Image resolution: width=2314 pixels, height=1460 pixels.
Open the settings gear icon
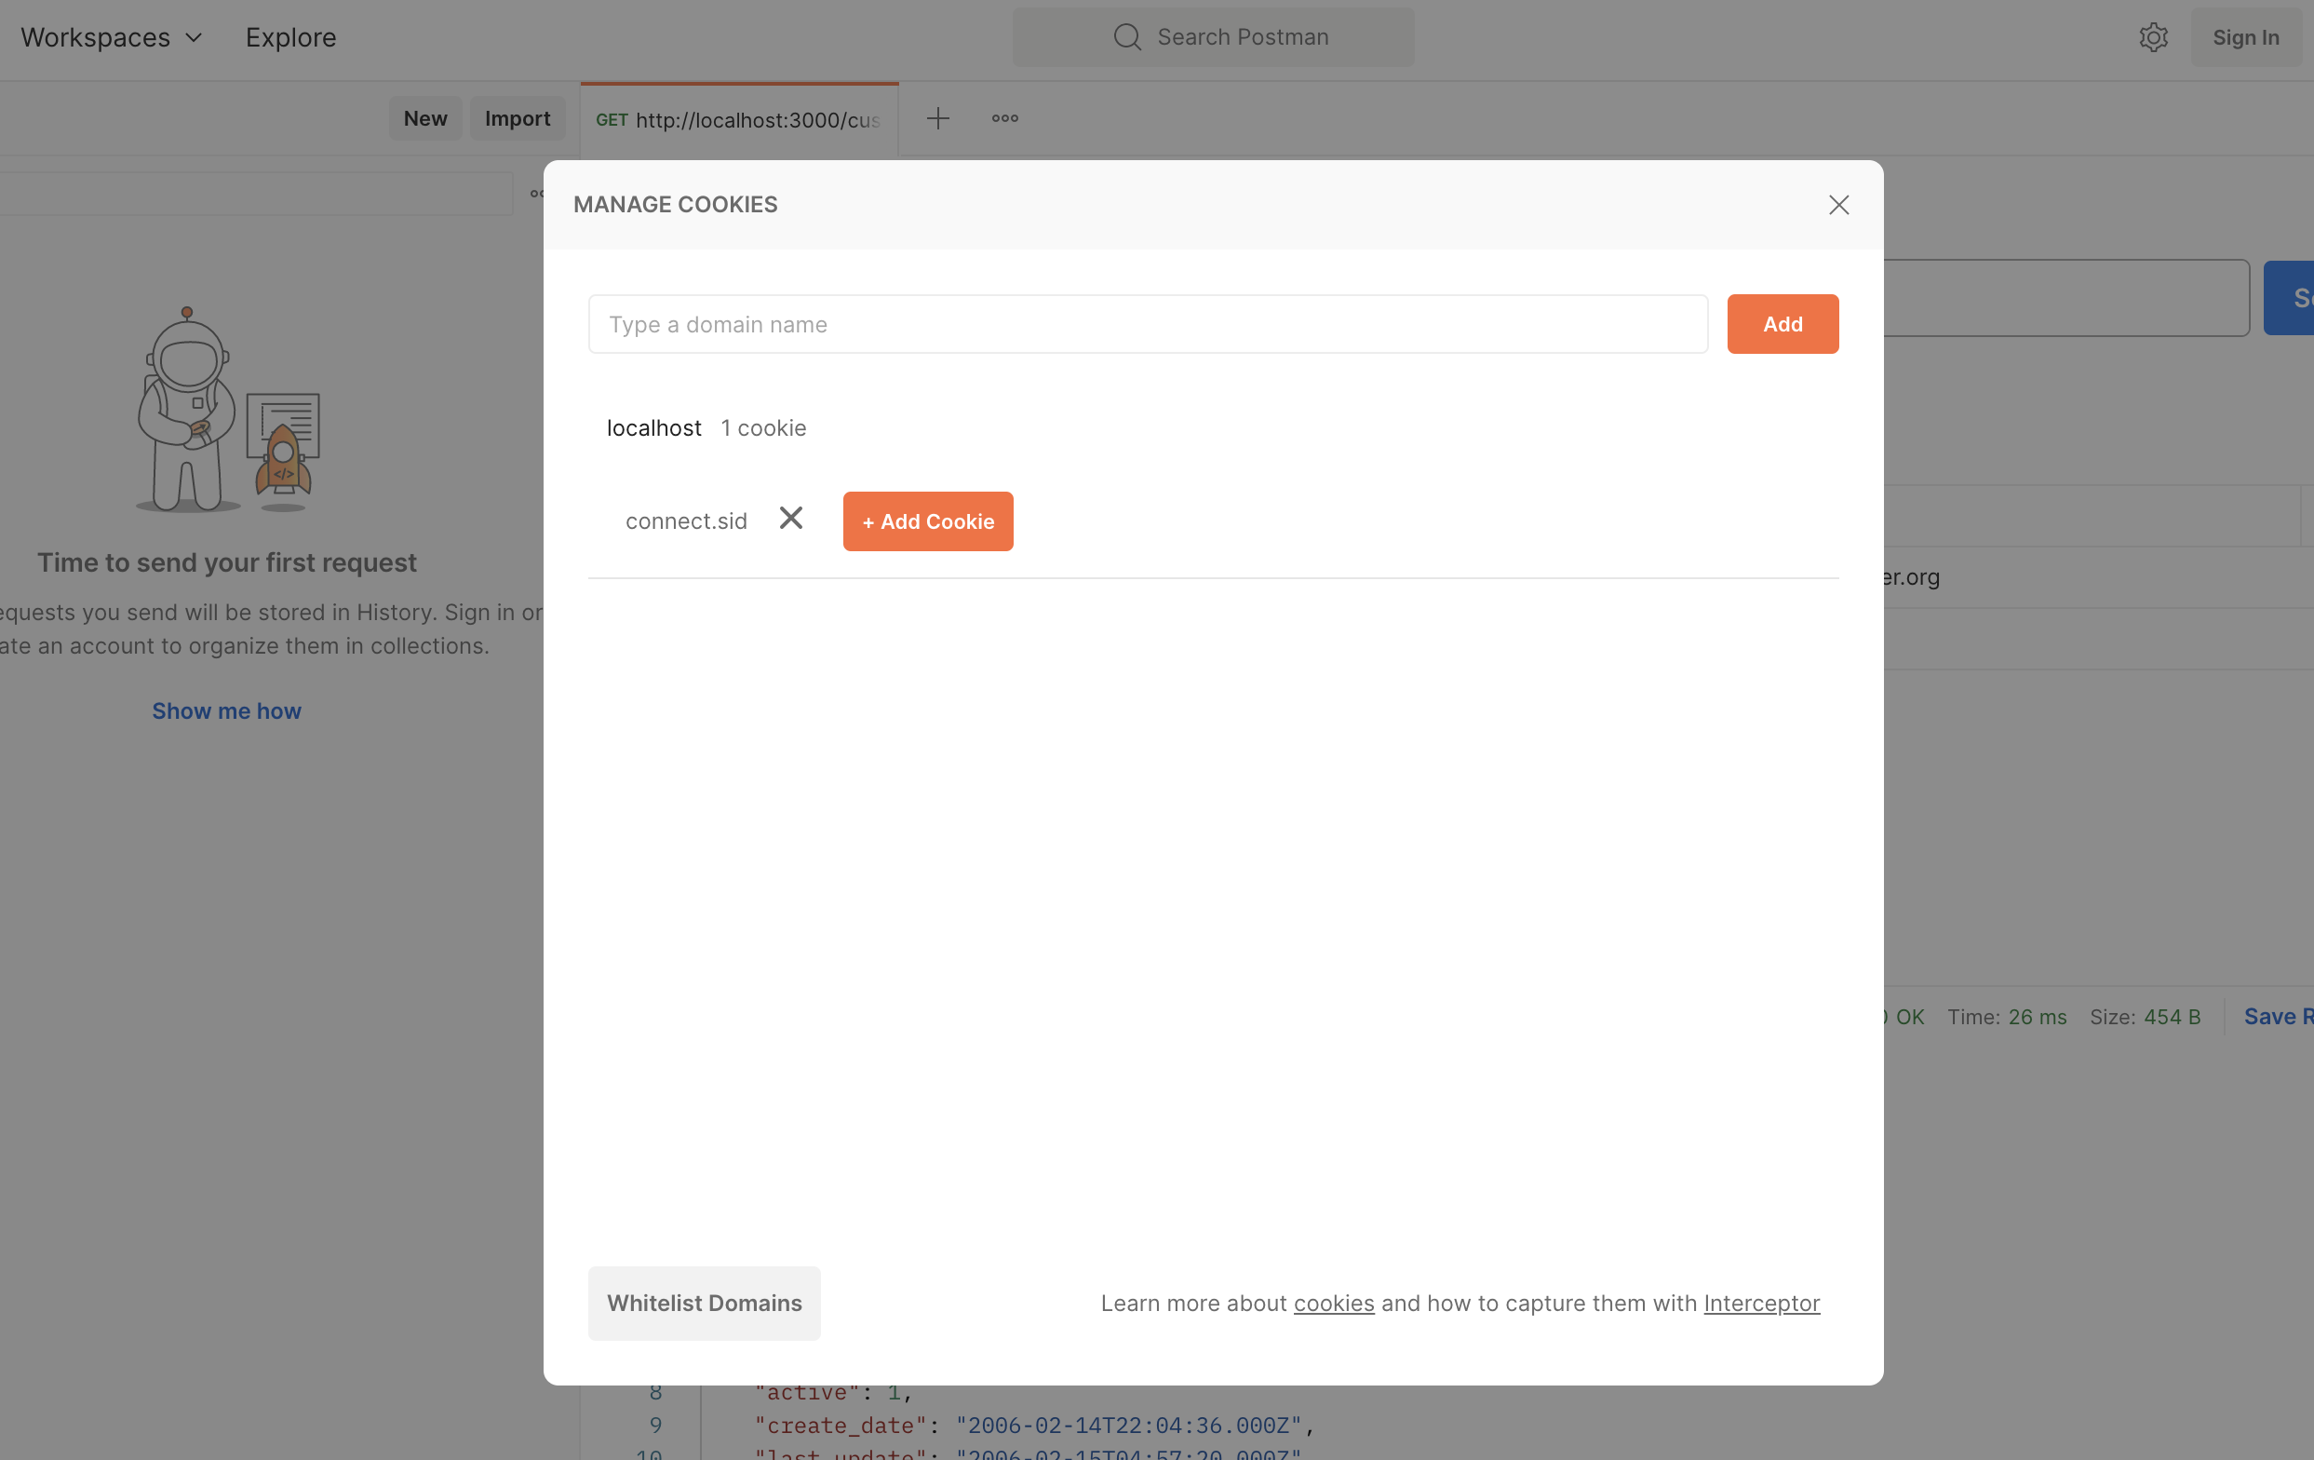pyautogui.click(x=2153, y=37)
